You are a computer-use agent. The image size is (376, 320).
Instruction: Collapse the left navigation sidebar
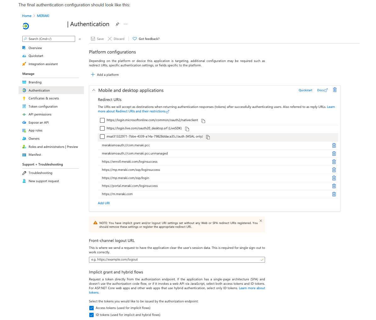(80, 39)
